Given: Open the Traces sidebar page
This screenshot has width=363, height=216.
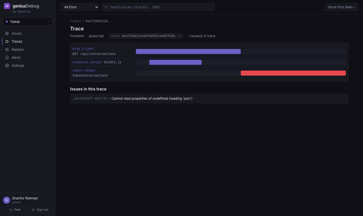Looking at the screenshot, I should click(x=27, y=41).
